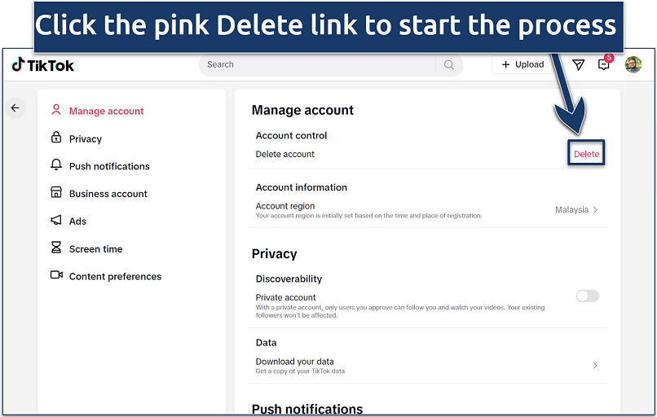Click the Push notifications bell icon
The height and width of the screenshot is (417, 657).
coord(56,165)
